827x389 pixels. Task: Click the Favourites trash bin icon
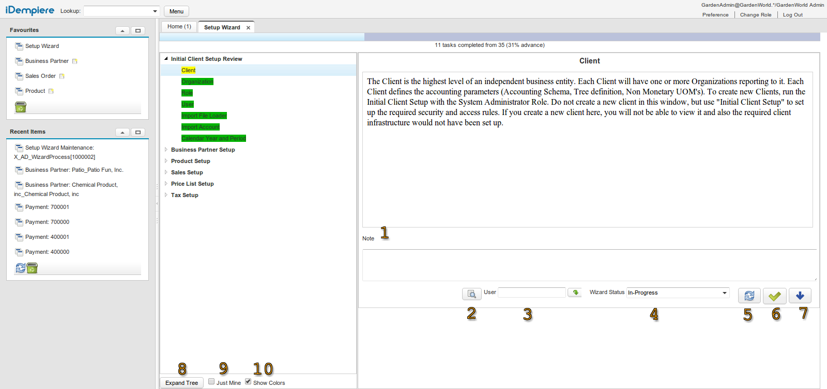(20, 107)
